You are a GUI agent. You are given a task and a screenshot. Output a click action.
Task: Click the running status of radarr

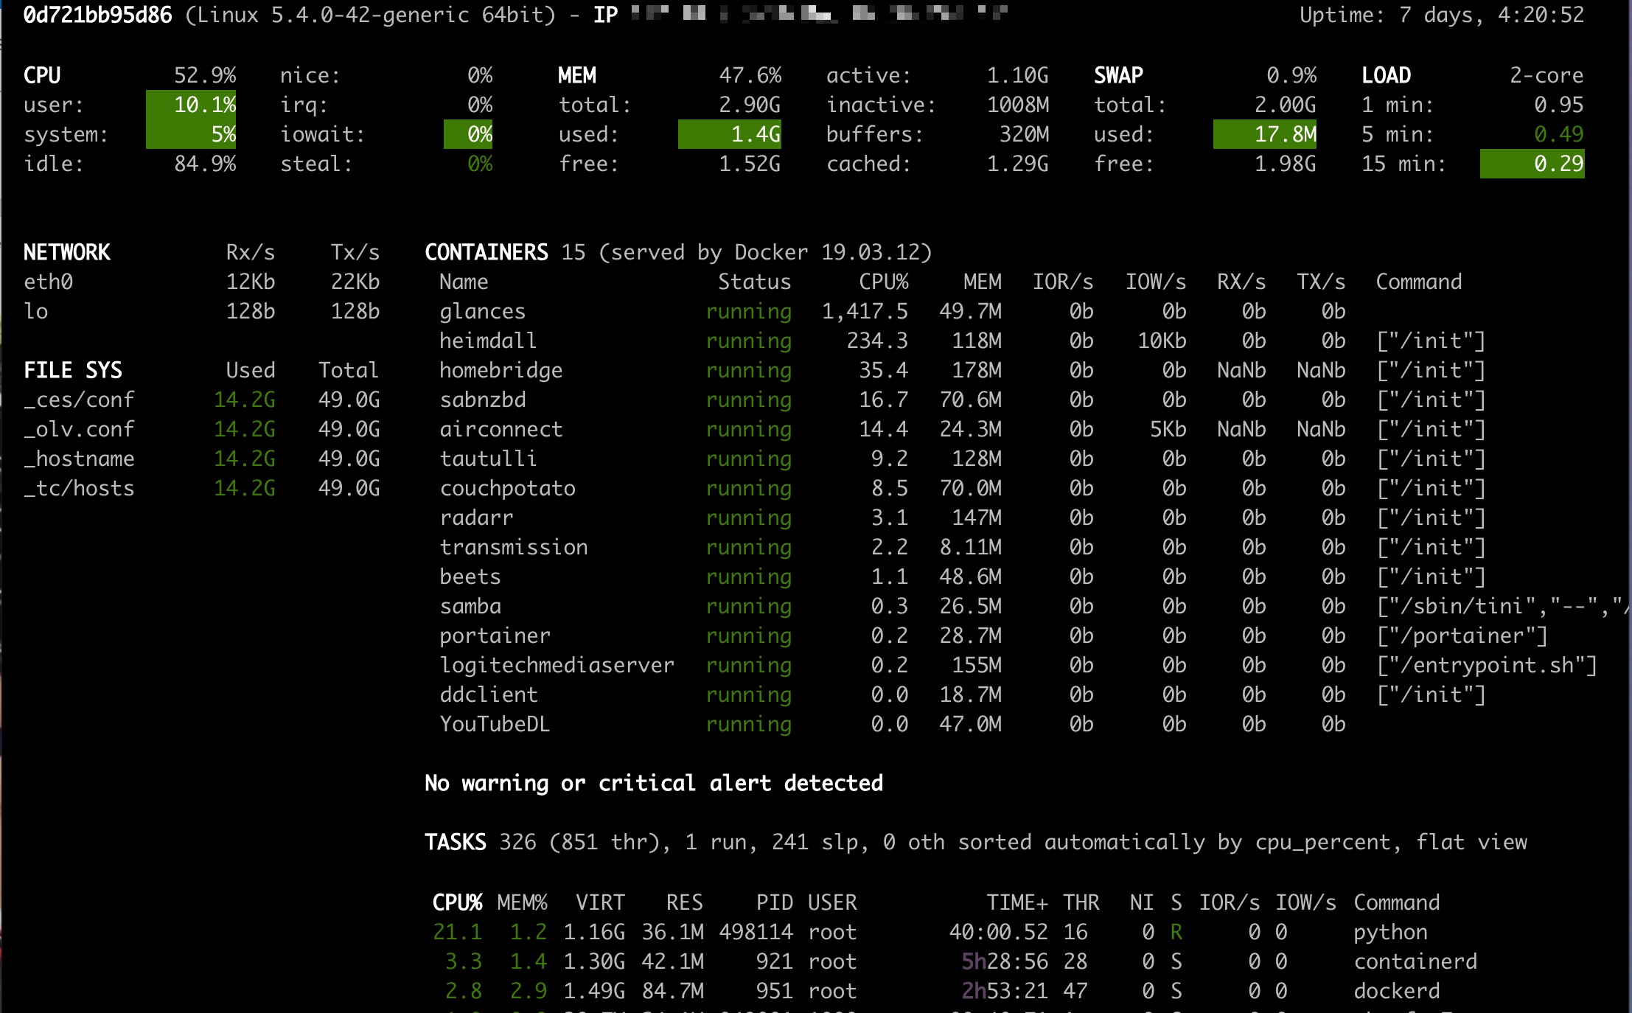[x=749, y=518]
